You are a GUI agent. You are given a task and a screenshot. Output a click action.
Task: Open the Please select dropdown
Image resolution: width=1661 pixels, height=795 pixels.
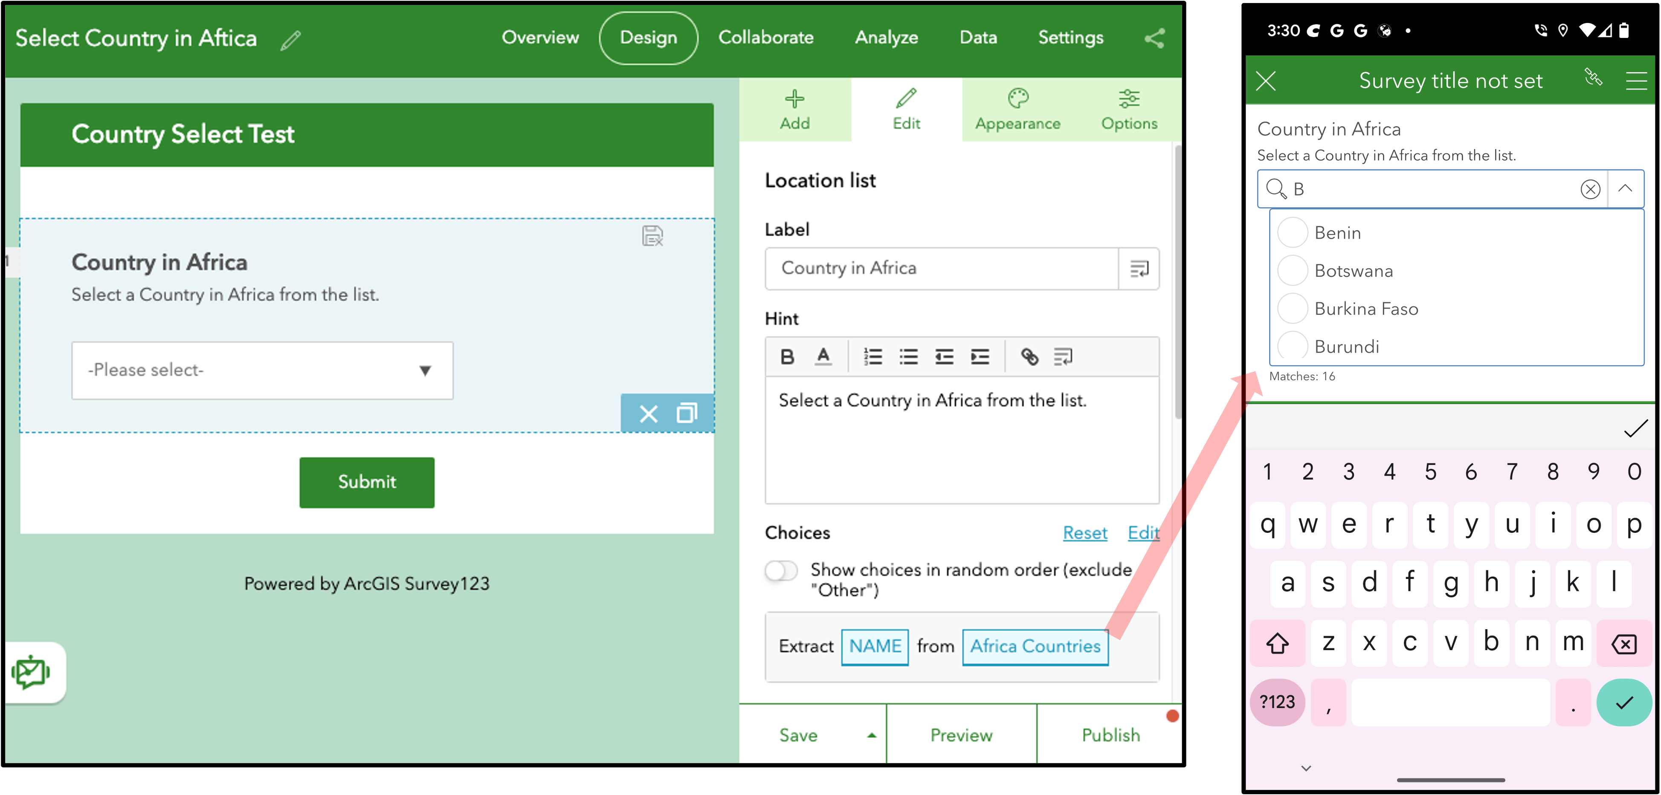click(262, 371)
